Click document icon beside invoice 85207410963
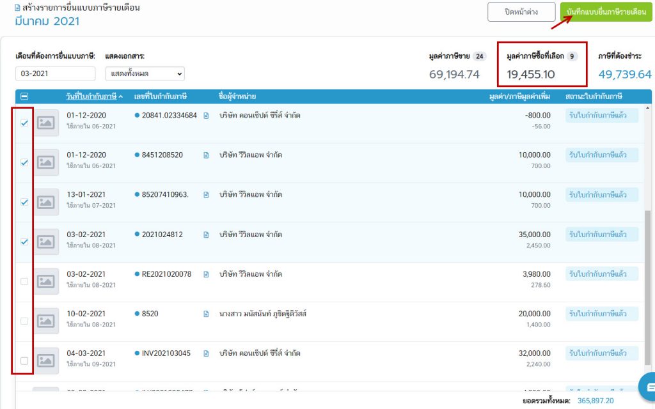The height and width of the screenshot is (409, 655). tap(206, 194)
